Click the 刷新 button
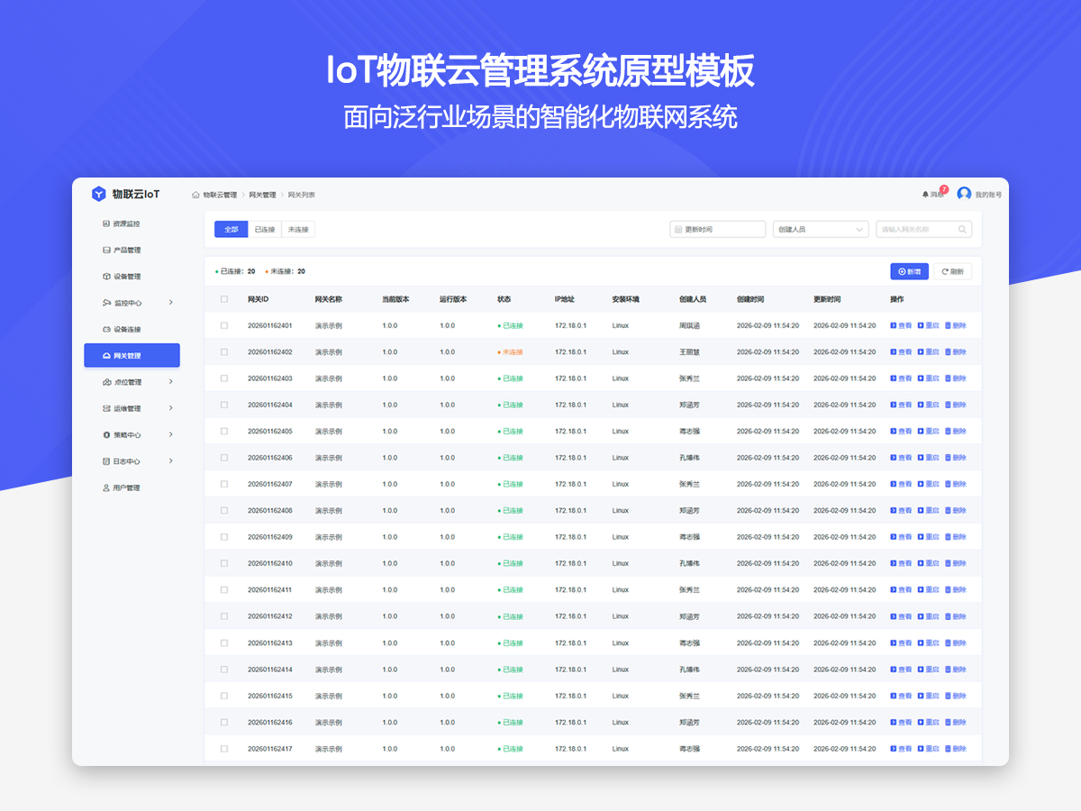This screenshot has width=1081, height=811. pos(952,271)
